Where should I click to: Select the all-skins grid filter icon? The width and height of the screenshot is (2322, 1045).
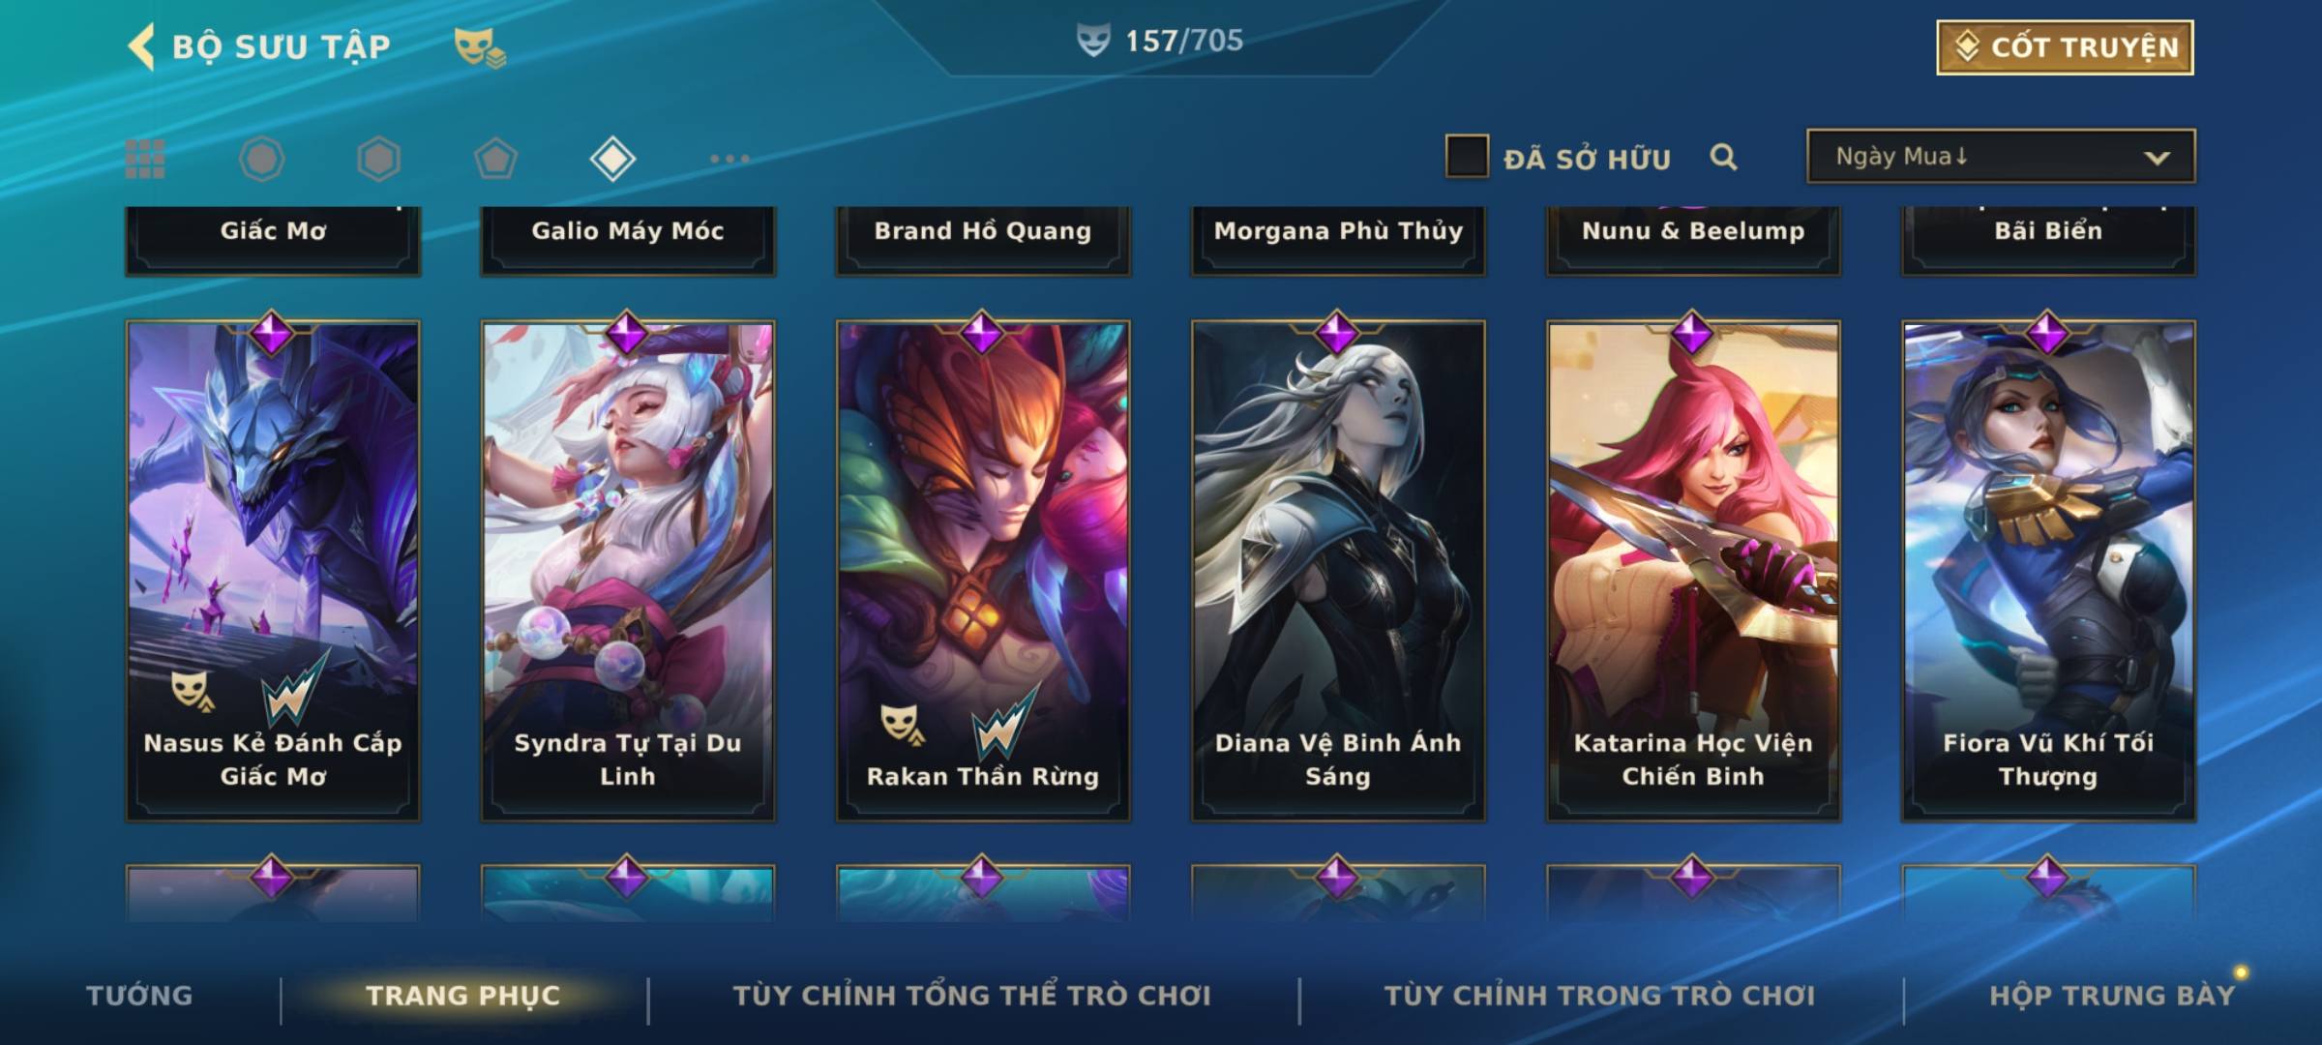tap(145, 159)
